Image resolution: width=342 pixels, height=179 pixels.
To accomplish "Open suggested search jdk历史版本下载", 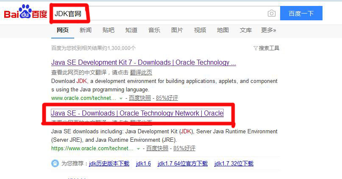I will click(109, 163).
